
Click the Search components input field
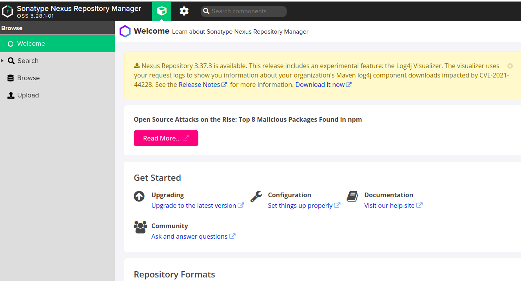pos(243,11)
